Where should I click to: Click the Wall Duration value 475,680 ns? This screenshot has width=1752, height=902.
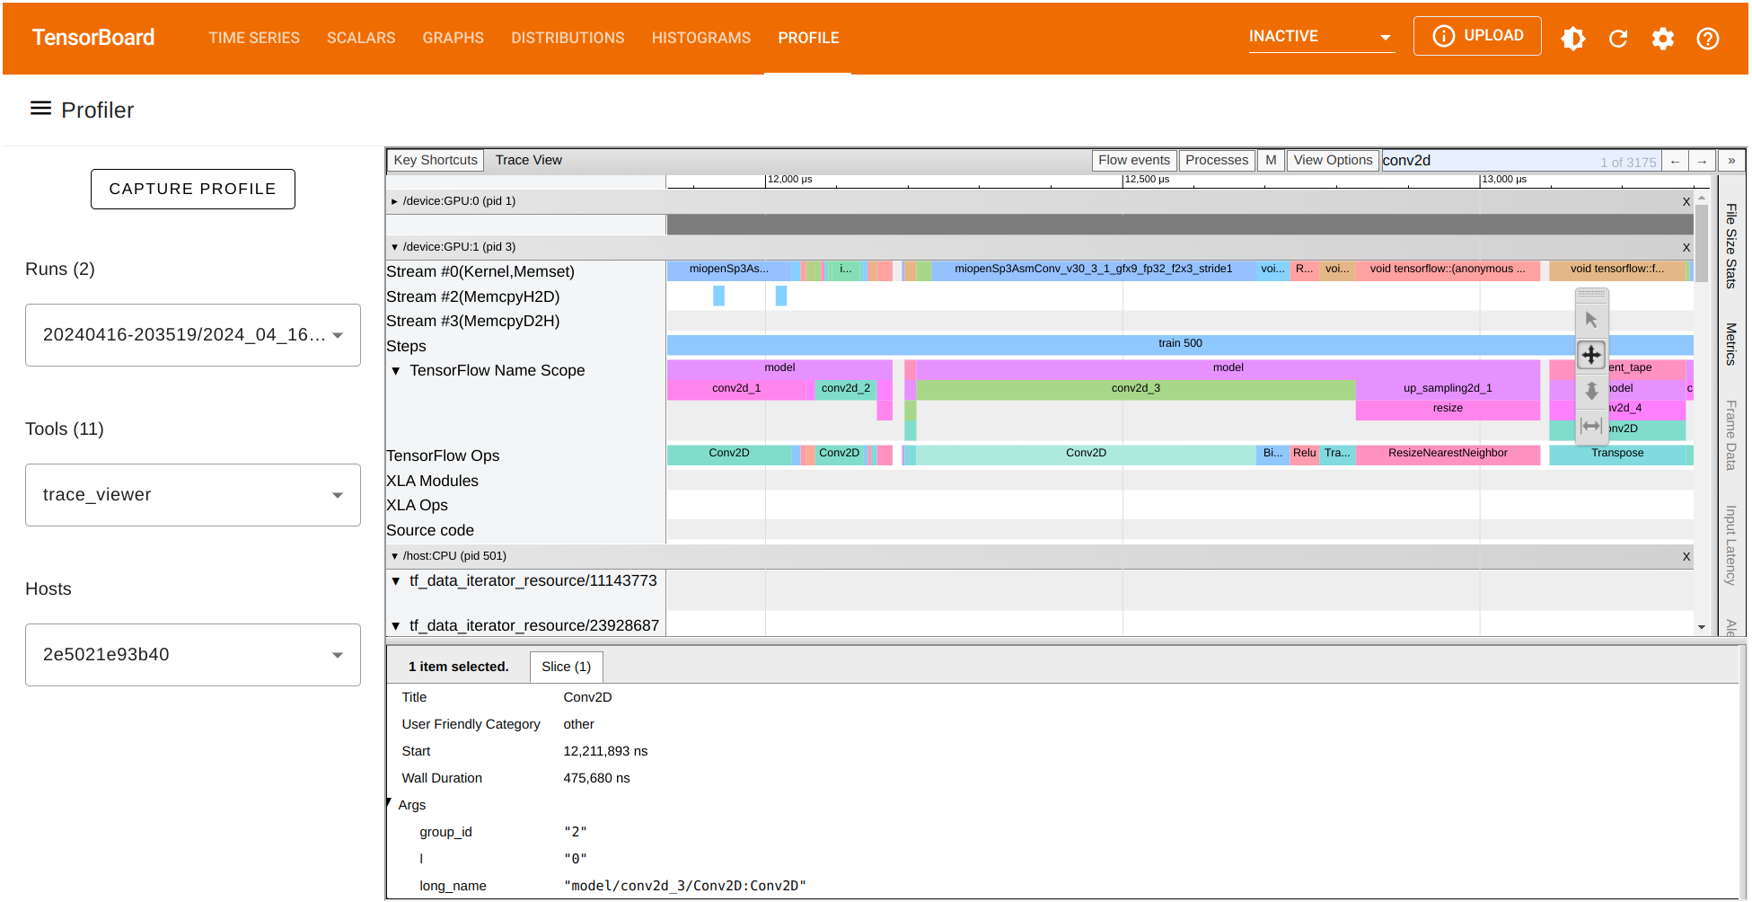[596, 778]
